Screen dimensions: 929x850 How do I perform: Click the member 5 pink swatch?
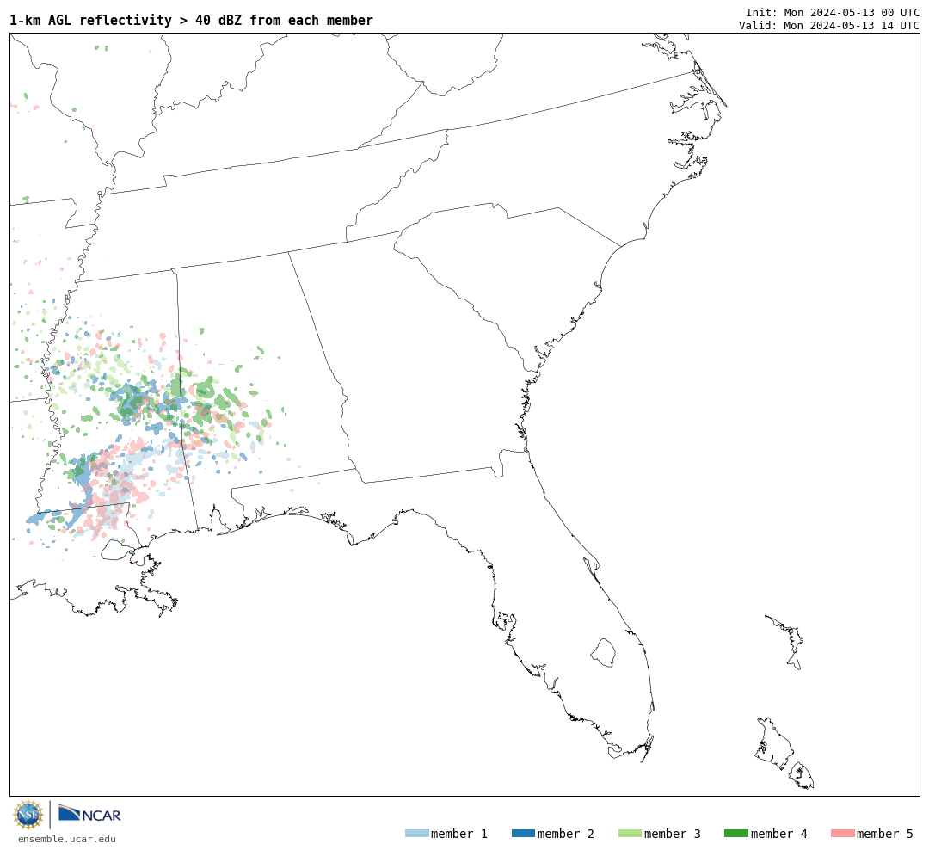coord(842,834)
